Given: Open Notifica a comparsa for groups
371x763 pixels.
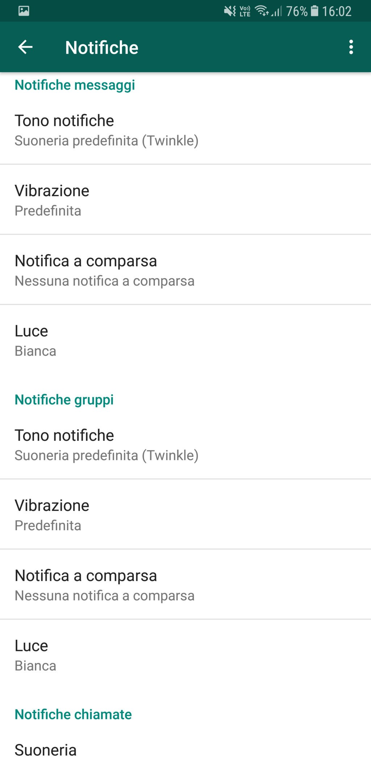Looking at the screenshot, I should coord(104,585).
